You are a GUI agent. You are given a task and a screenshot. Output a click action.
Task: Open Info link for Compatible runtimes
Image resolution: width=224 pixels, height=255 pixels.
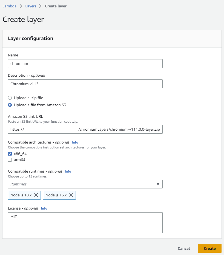click(x=68, y=171)
